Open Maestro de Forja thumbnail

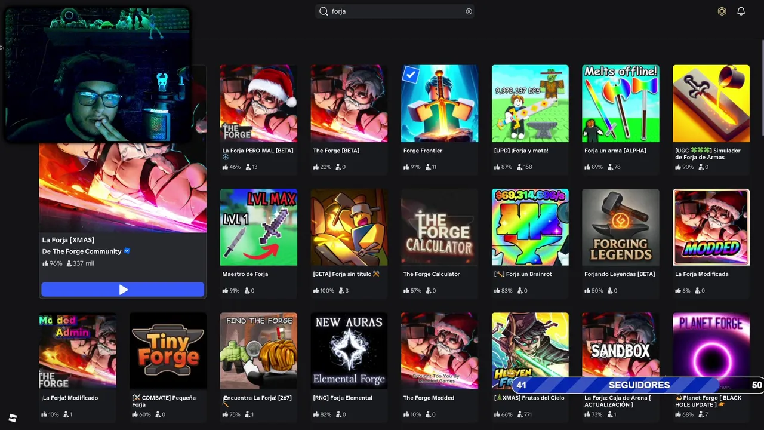[x=258, y=227]
